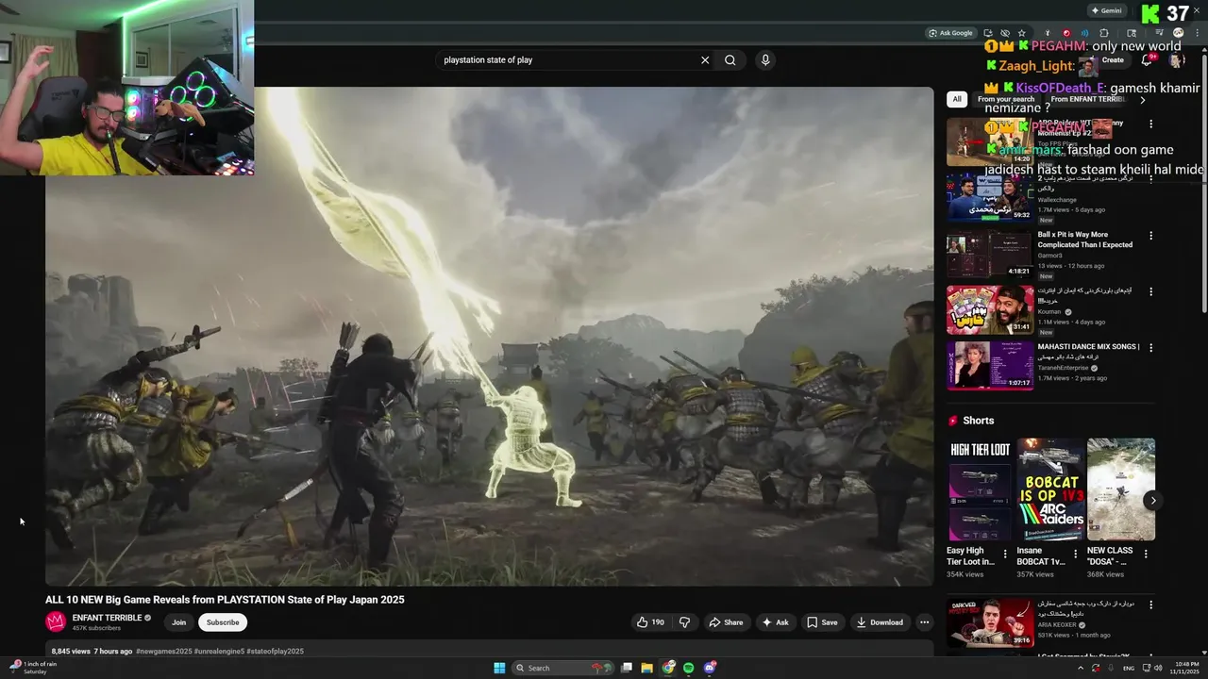Click the video player to pause playback
This screenshot has width=1208, height=679.
click(489, 337)
